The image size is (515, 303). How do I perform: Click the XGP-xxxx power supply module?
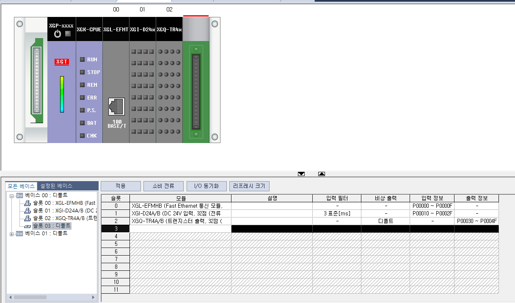click(x=62, y=80)
